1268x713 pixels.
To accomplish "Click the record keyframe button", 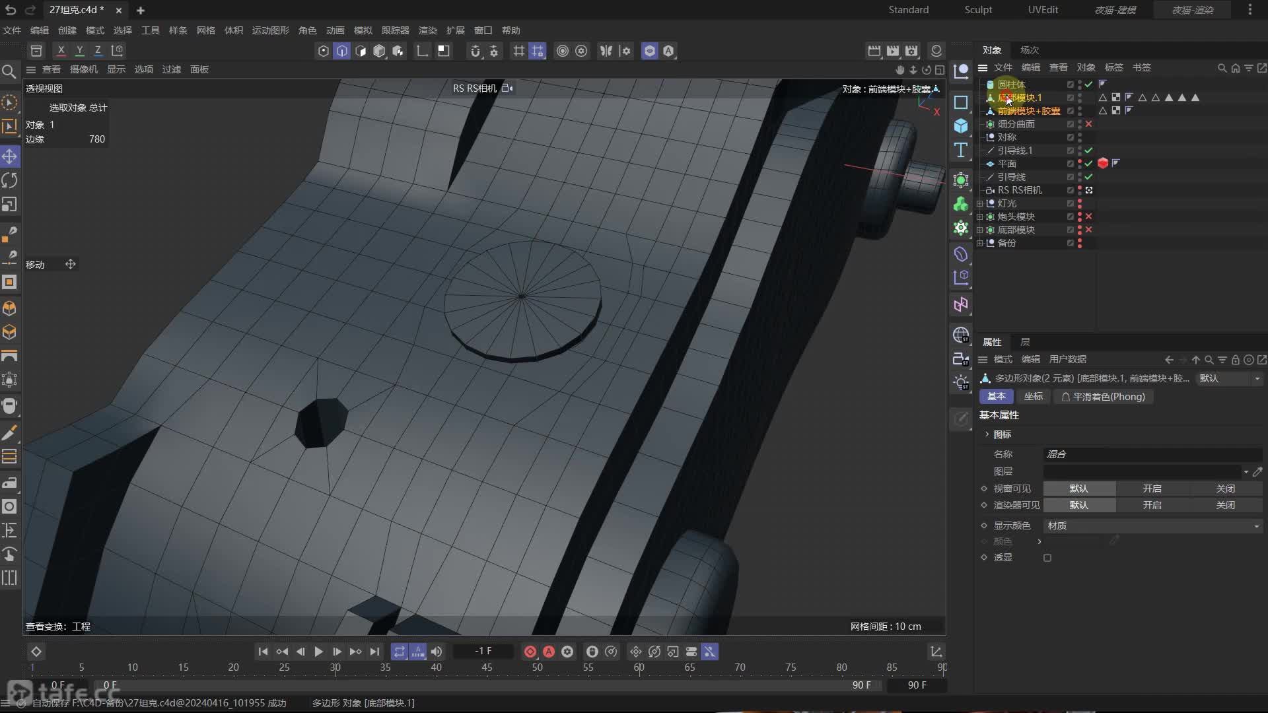I will coord(530,652).
